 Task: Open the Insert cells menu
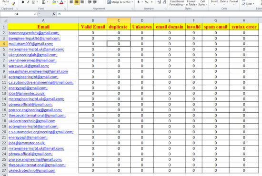[x=214, y=2]
